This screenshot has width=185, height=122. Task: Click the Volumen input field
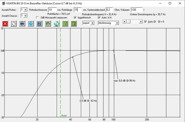click(137, 10)
